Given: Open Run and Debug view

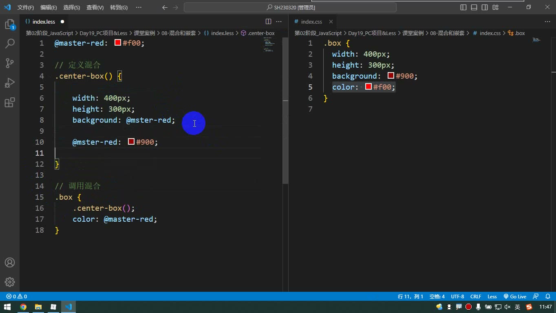Looking at the screenshot, I should tap(10, 83).
